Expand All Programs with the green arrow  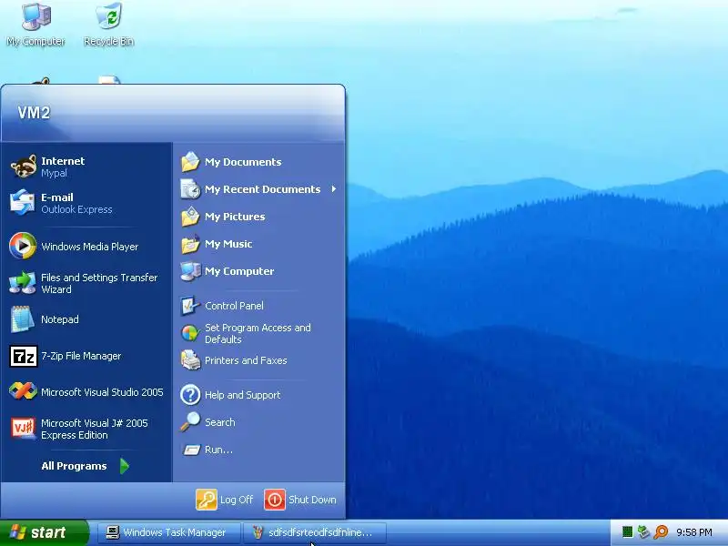[125, 466]
